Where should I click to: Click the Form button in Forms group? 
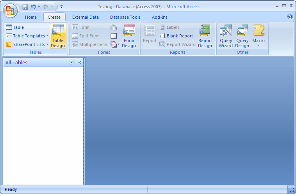[80, 27]
